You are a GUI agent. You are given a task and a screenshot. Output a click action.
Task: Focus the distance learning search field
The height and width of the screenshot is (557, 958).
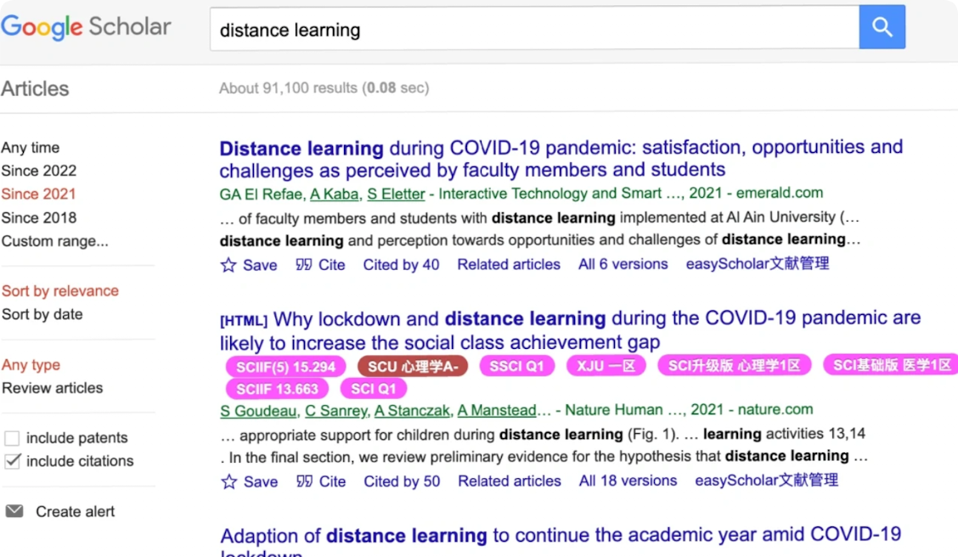tap(534, 29)
